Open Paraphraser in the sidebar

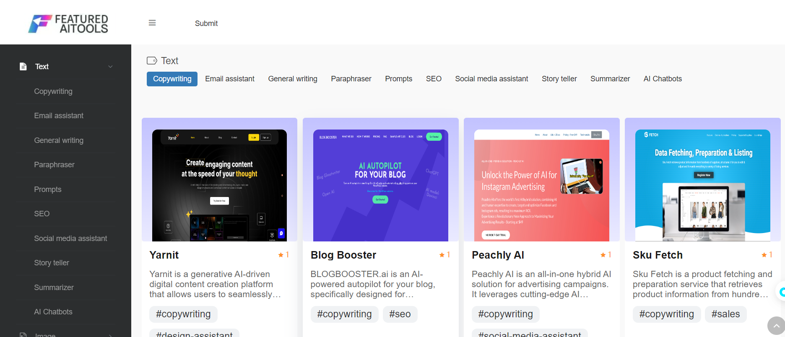click(x=54, y=165)
